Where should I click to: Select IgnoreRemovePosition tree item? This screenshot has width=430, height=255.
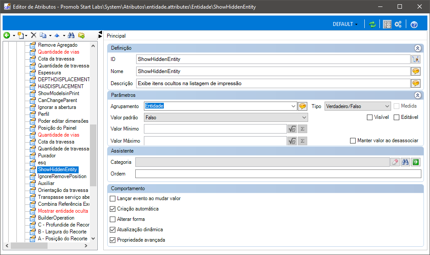[62, 176]
